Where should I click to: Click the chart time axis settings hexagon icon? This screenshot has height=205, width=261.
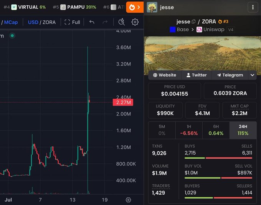pos(128,200)
